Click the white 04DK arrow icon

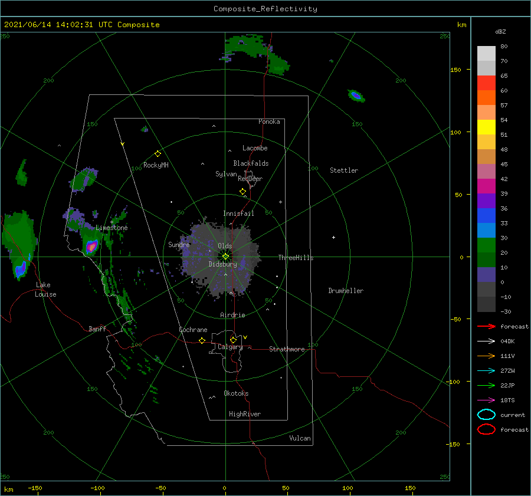486,341
